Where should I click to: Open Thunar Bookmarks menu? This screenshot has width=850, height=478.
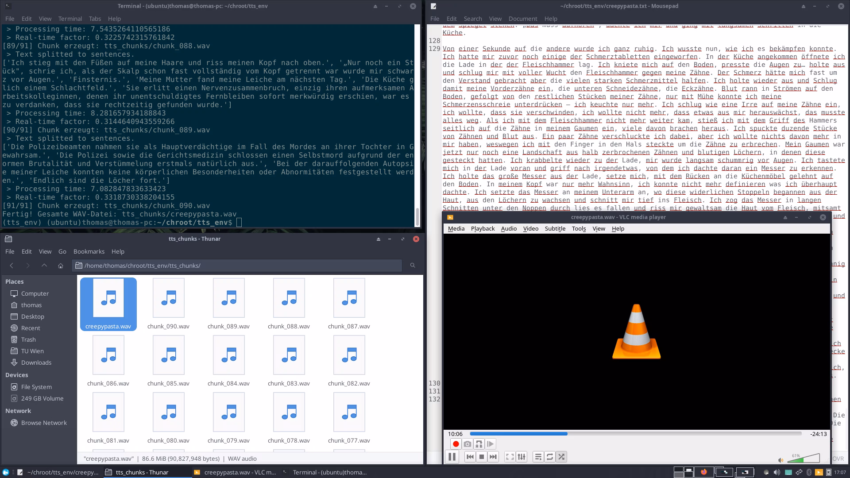click(89, 251)
